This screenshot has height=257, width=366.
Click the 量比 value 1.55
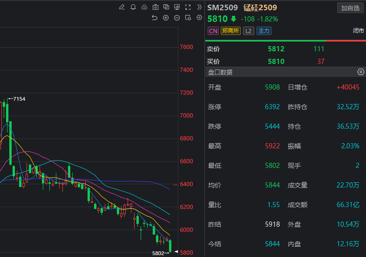(x=273, y=205)
